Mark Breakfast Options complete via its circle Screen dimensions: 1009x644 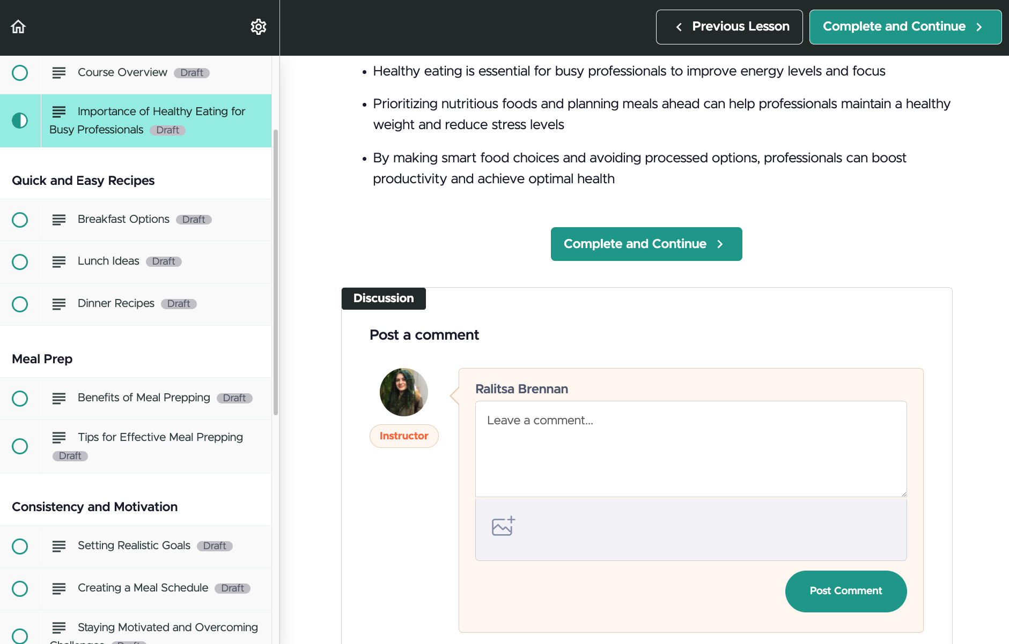click(x=20, y=220)
